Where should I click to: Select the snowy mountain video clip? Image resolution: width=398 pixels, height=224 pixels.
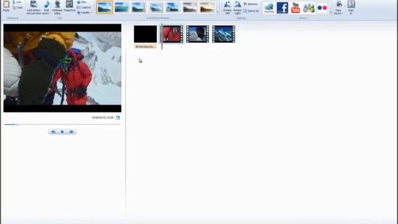pos(224,34)
